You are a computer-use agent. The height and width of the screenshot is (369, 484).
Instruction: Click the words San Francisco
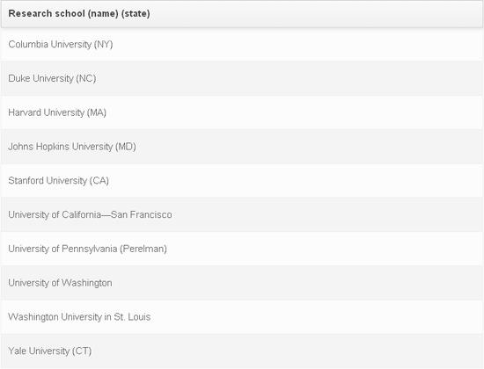coord(142,214)
